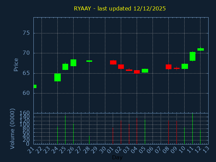Screen dimensions: 216x162
Task: Select the red candlestick for day 01
Action: [x=113, y=62]
